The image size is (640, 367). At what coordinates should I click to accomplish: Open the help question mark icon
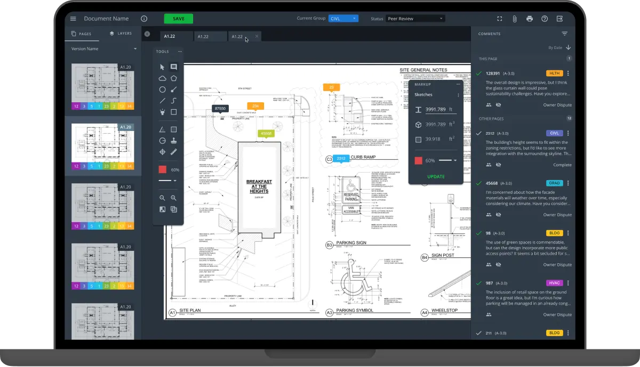[x=545, y=19]
